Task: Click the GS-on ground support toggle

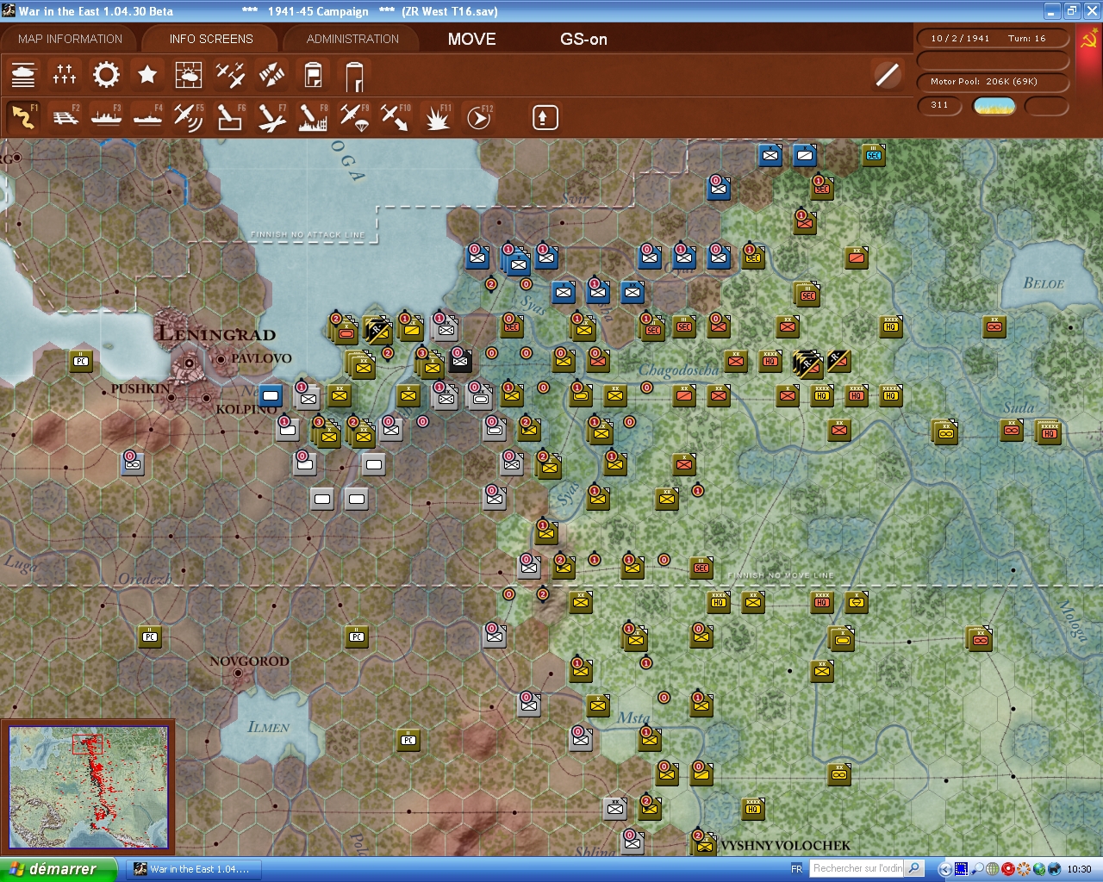Action: point(583,39)
